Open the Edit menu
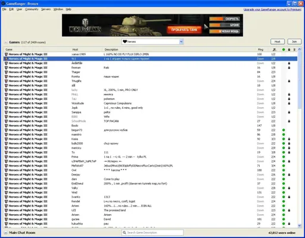The width and height of the screenshot is (305, 238). (11, 10)
